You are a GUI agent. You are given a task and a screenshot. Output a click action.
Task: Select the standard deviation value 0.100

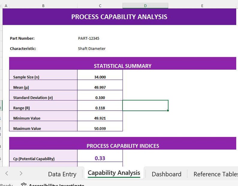tap(100, 95)
